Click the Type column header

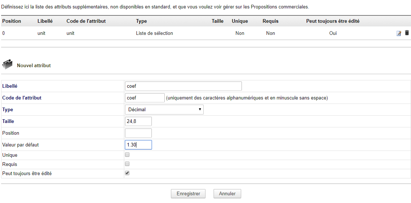pos(142,21)
